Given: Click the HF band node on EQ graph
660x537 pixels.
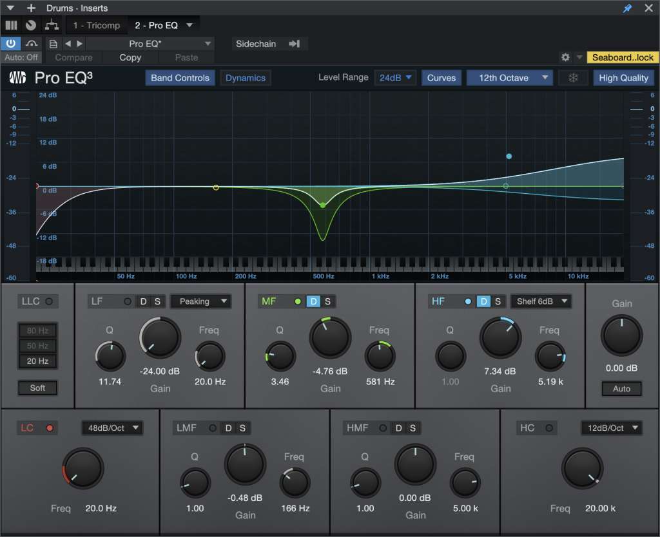Looking at the screenshot, I should [509, 156].
